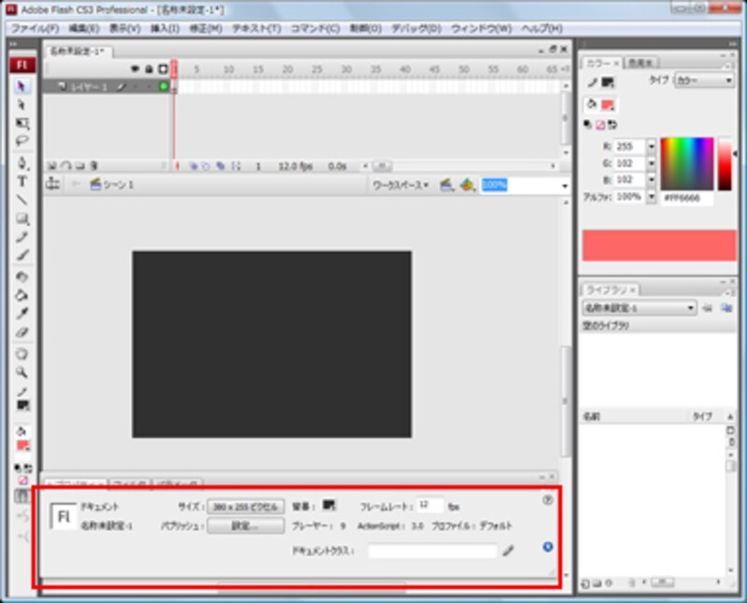747x603 pixels.
Task: Open the color タイプ dropdown
Action: 705,81
